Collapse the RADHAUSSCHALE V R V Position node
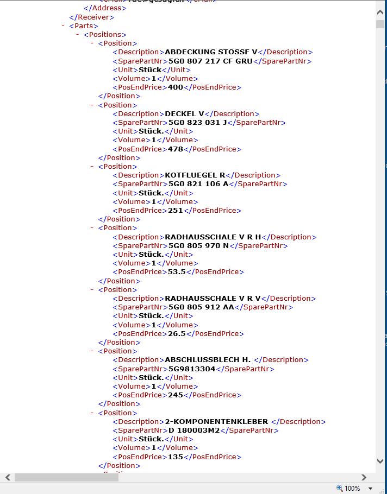 (93, 290)
